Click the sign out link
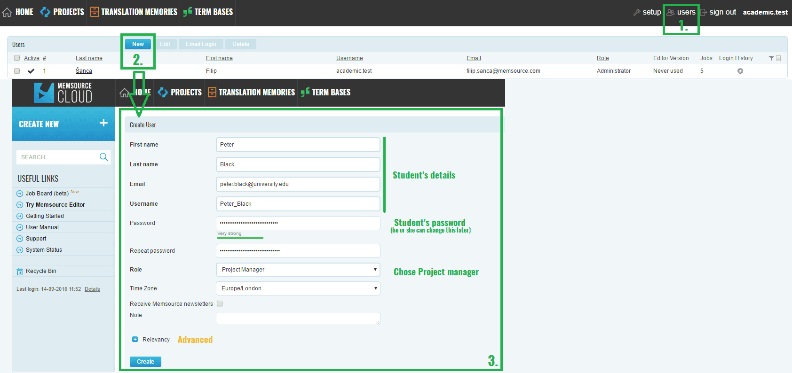This screenshot has height=373, width=792. (722, 12)
